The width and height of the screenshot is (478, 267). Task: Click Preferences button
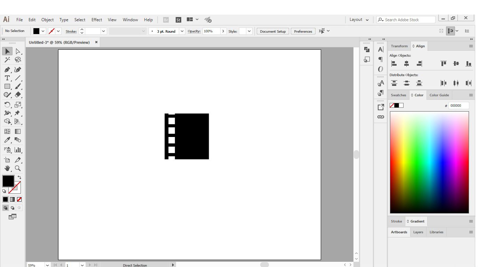click(x=303, y=31)
